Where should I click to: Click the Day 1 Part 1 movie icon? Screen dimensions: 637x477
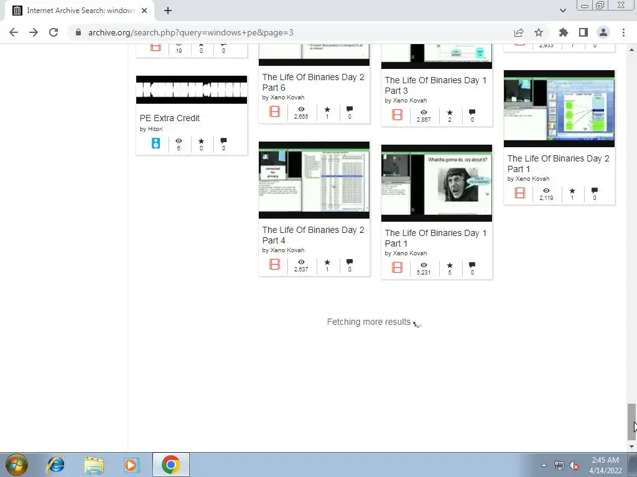(398, 268)
